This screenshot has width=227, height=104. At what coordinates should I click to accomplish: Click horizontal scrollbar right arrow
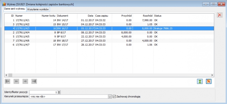coord(212,75)
